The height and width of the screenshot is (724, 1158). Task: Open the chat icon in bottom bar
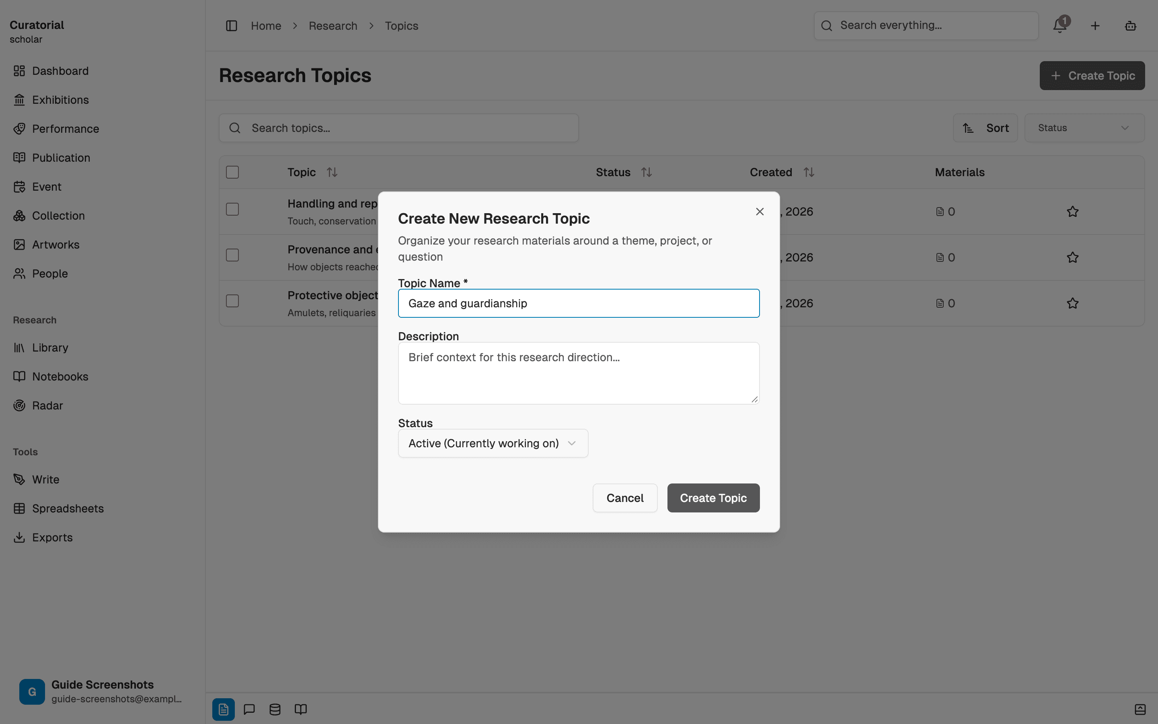coord(249,709)
